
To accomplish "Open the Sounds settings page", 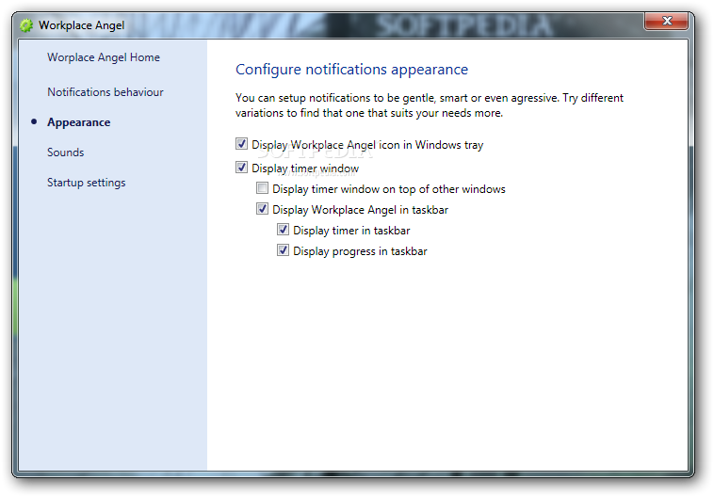I will click(x=66, y=152).
